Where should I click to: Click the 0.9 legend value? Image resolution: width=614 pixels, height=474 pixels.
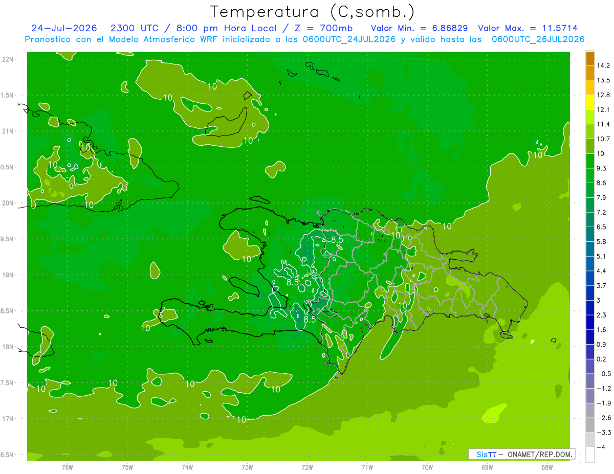(x=602, y=344)
